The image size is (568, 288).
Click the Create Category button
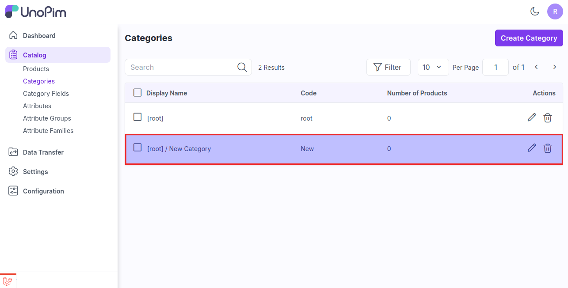(x=529, y=38)
